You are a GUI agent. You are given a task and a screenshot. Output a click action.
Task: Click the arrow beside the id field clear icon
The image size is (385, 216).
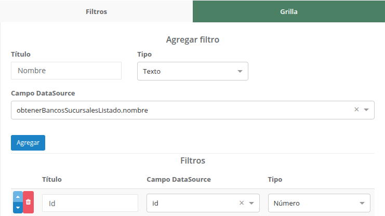pos(251,204)
